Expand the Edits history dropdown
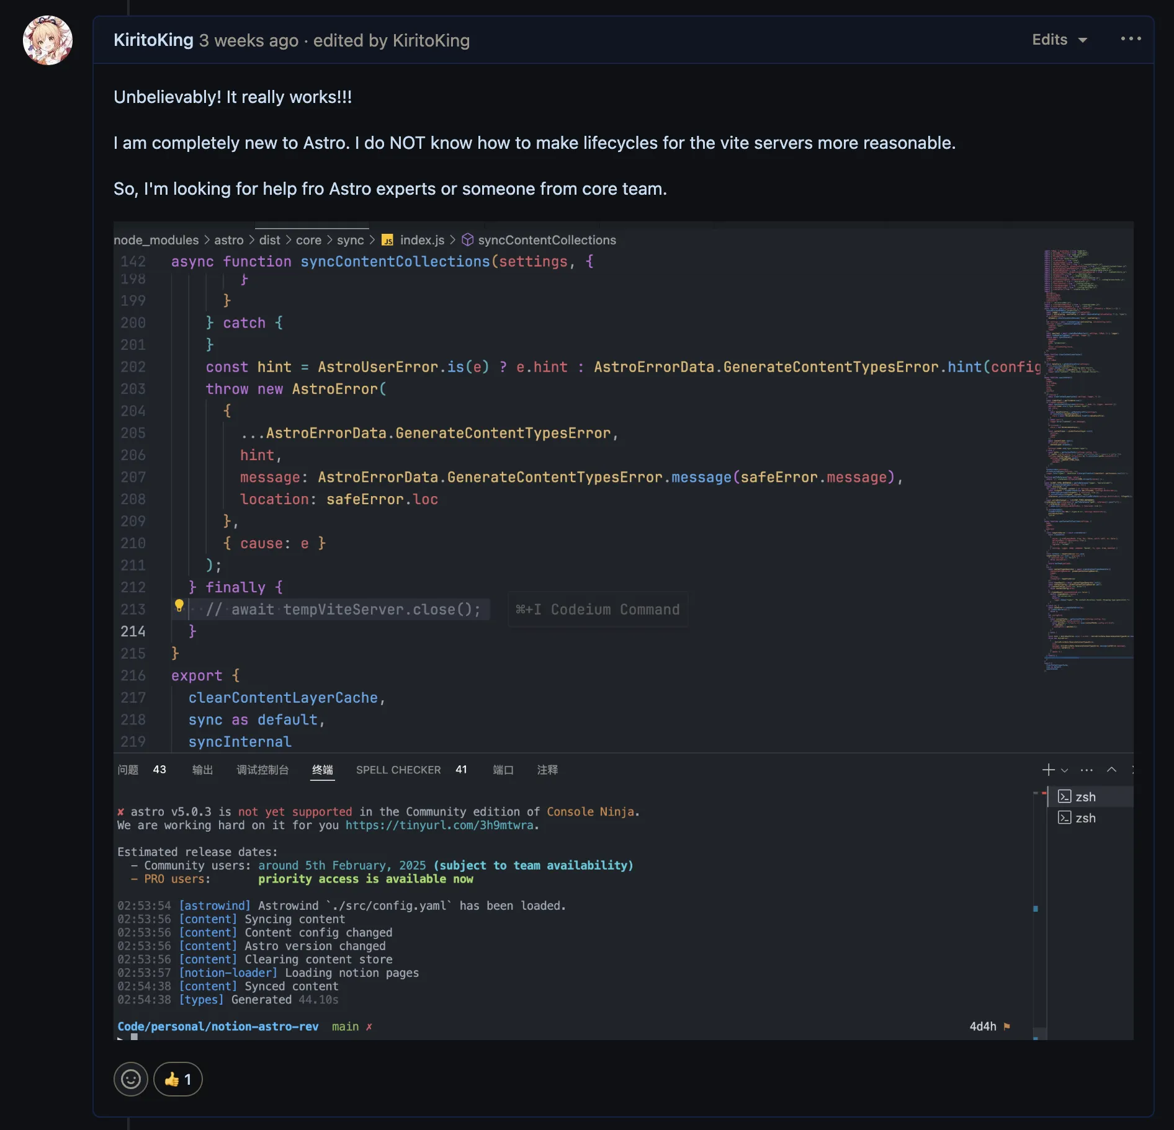This screenshot has width=1174, height=1130. tap(1059, 40)
